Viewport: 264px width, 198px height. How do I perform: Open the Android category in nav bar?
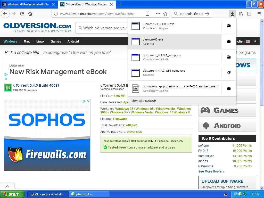point(73,42)
